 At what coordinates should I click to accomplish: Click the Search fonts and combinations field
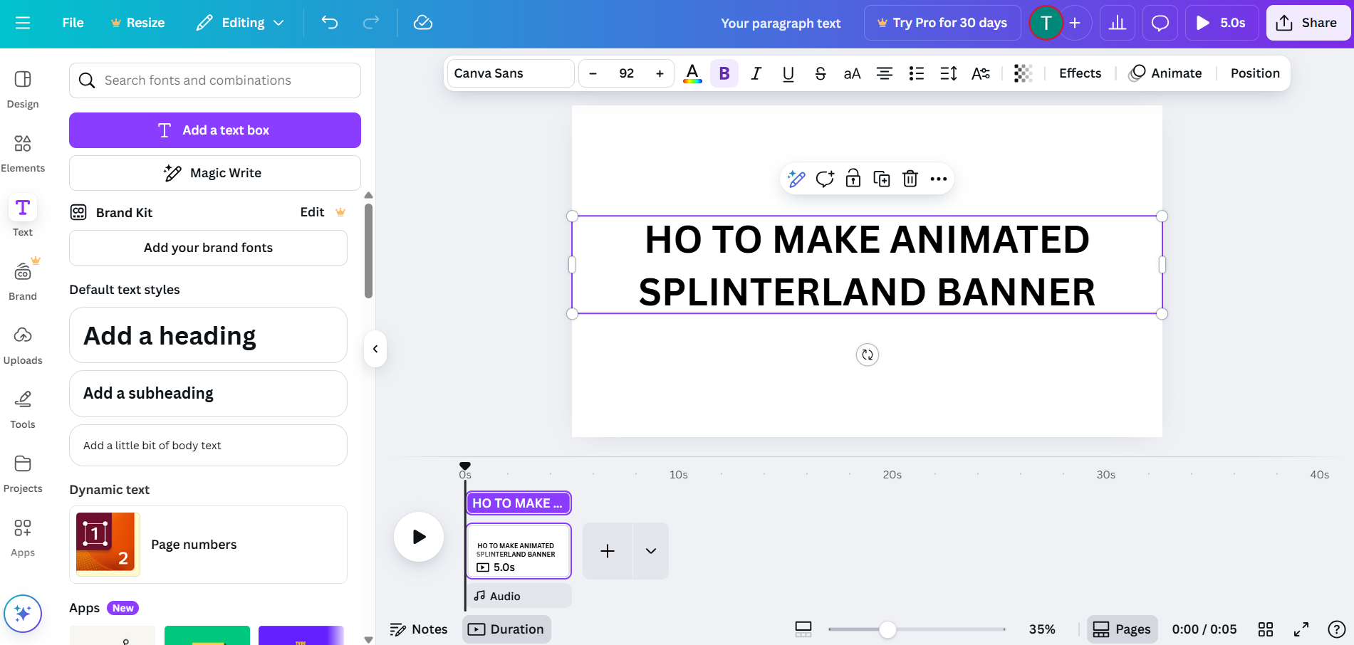(215, 80)
